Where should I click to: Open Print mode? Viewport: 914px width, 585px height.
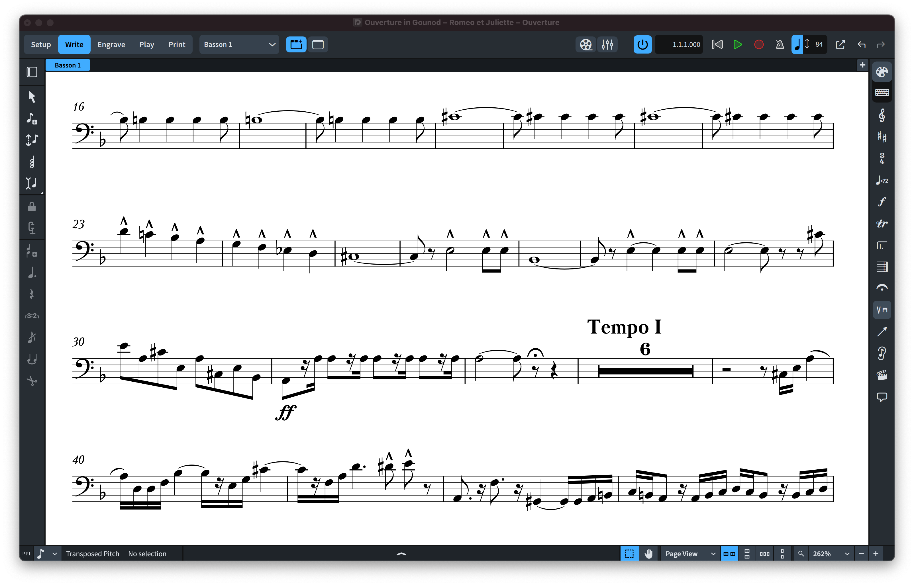pyautogui.click(x=177, y=44)
